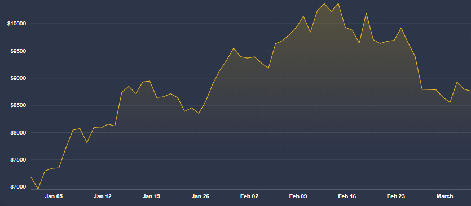
Task: Select the Jan 05 date label
Action: click(x=54, y=196)
